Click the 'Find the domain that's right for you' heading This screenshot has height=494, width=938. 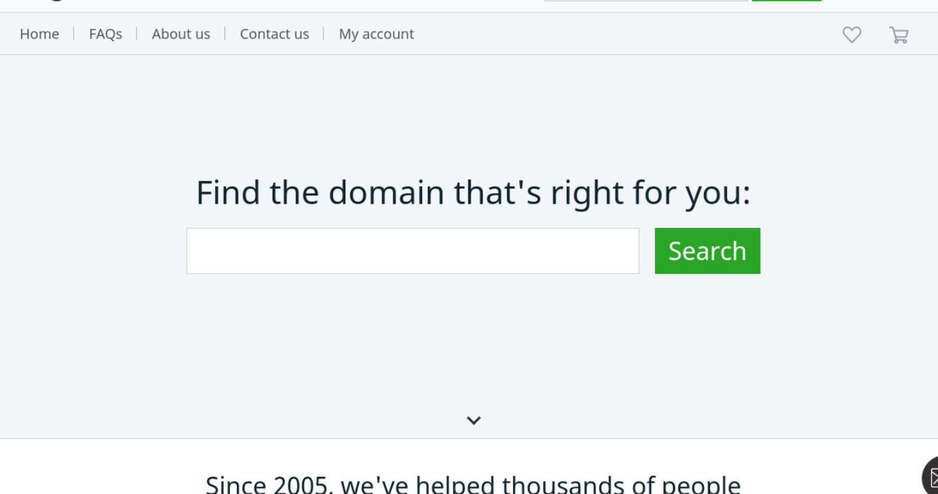pyautogui.click(x=474, y=192)
